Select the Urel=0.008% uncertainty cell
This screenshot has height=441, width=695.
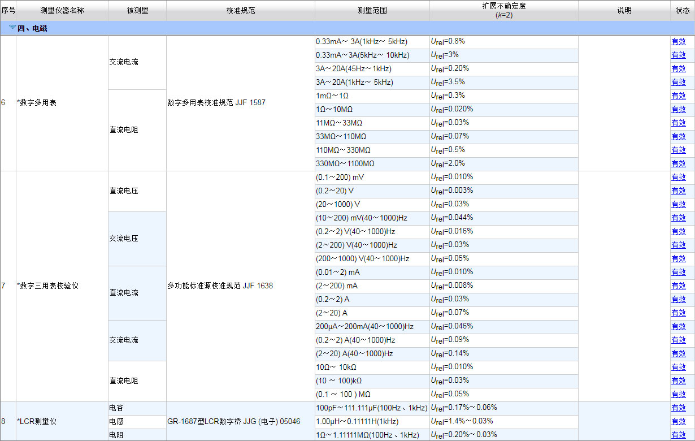point(504,286)
